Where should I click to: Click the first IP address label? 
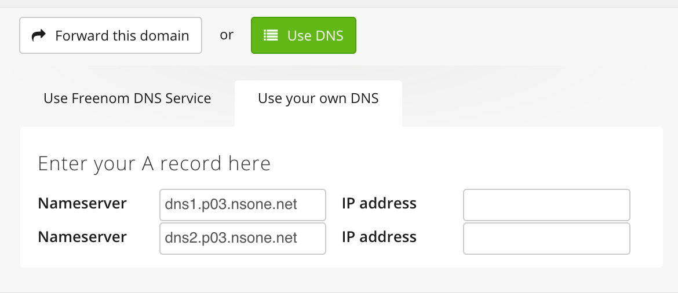(x=379, y=203)
